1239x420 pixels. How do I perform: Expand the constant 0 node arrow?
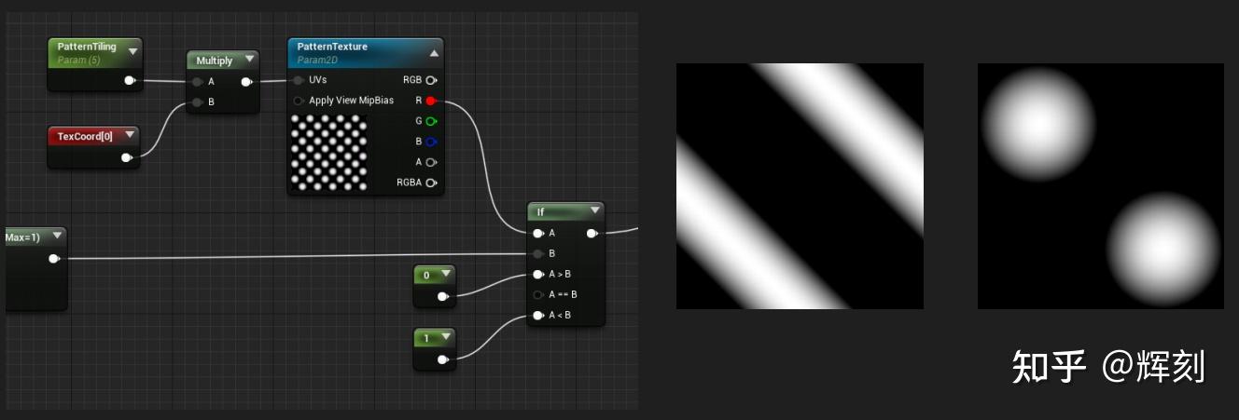tap(446, 275)
